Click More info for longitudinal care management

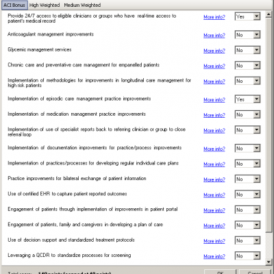[x=214, y=82]
